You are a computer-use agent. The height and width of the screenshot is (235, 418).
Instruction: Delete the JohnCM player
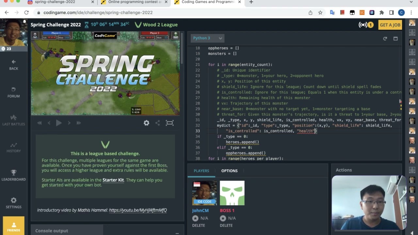point(199,226)
